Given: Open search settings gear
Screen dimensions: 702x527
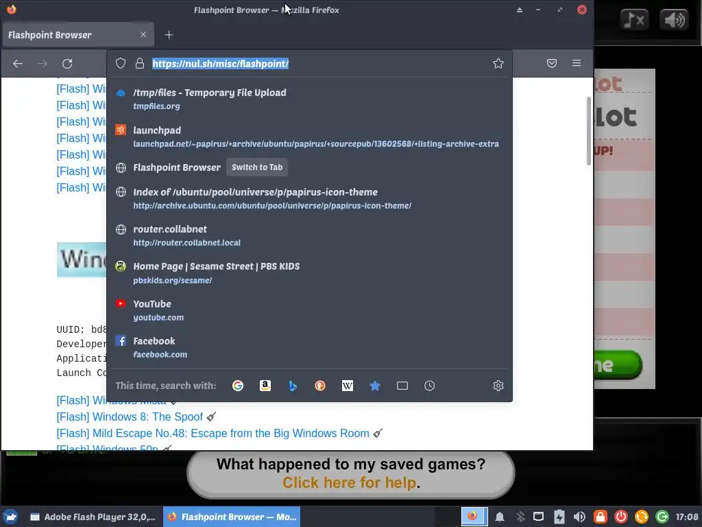Looking at the screenshot, I should [x=498, y=386].
